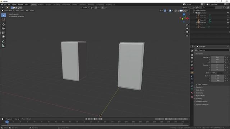Activate the Cursor tool in toolbar
This screenshot has width=230, height=129.
pyautogui.click(x=3, y=19)
